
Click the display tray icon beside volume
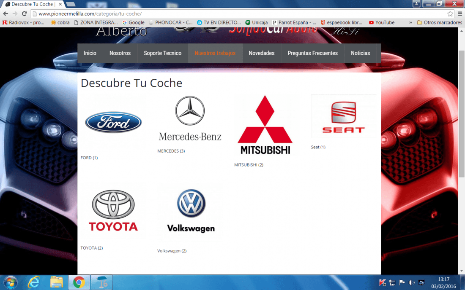[421, 282]
